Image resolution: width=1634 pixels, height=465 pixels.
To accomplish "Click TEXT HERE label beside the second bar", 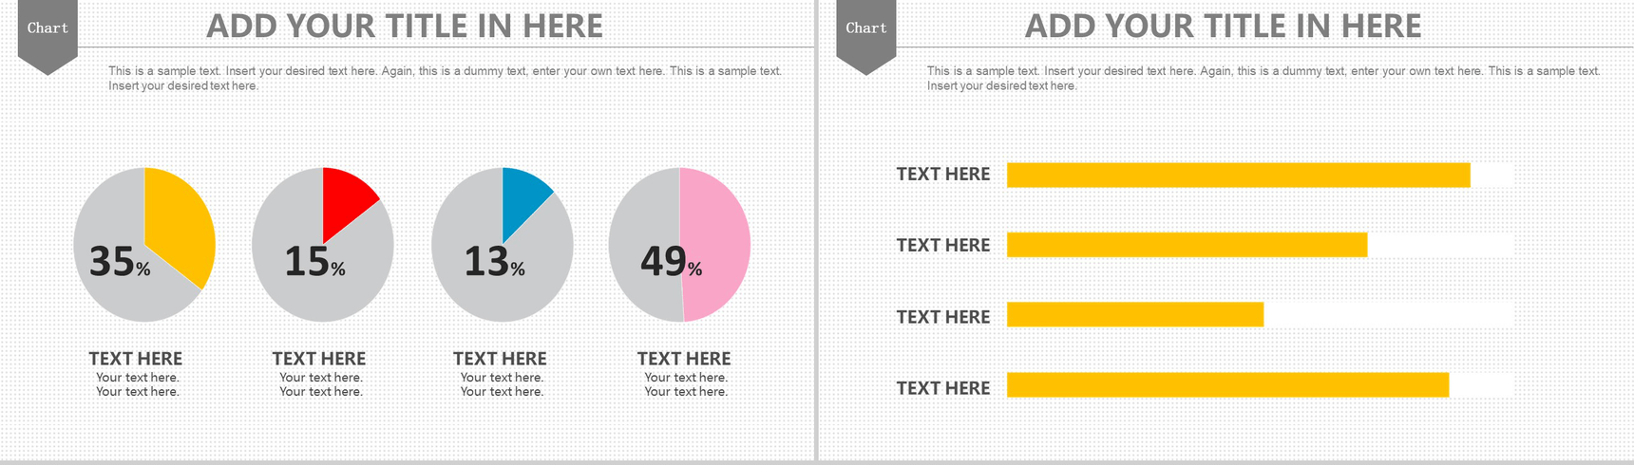I will click(x=943, y=246).
